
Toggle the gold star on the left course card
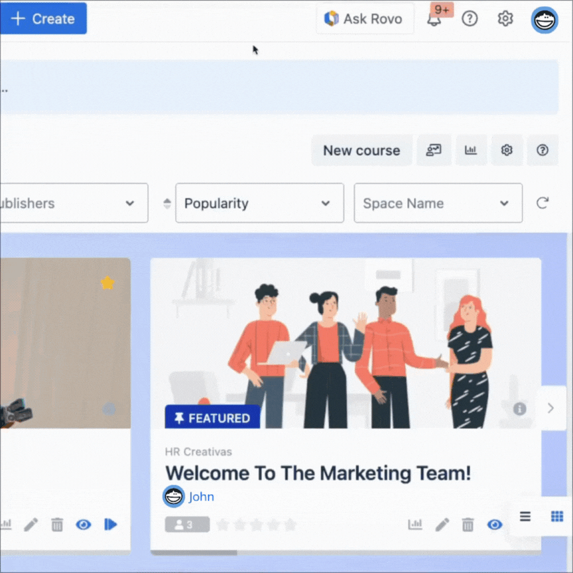pos(107,283)
